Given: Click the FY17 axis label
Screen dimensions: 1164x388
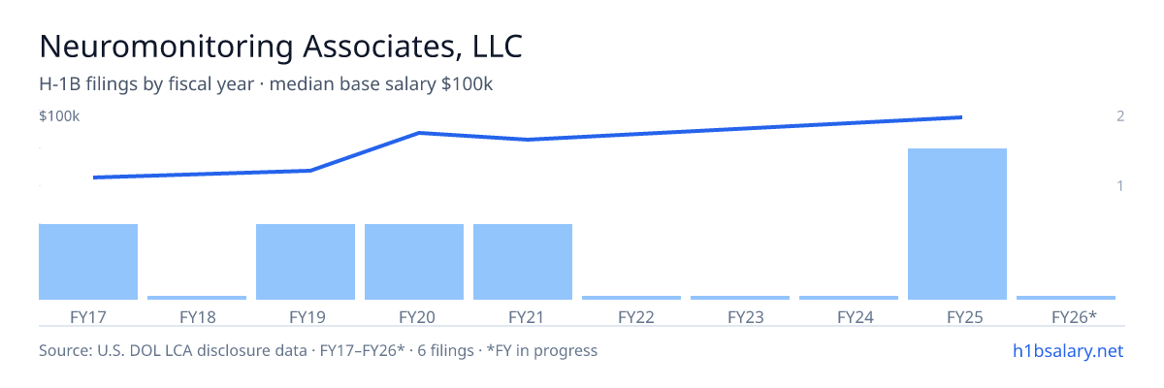Looking at the screenshot, I should [88, 316].
